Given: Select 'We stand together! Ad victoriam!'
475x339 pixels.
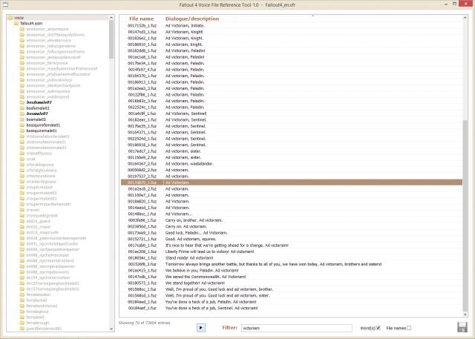Looking at the screenshot, I should [292, 283].
